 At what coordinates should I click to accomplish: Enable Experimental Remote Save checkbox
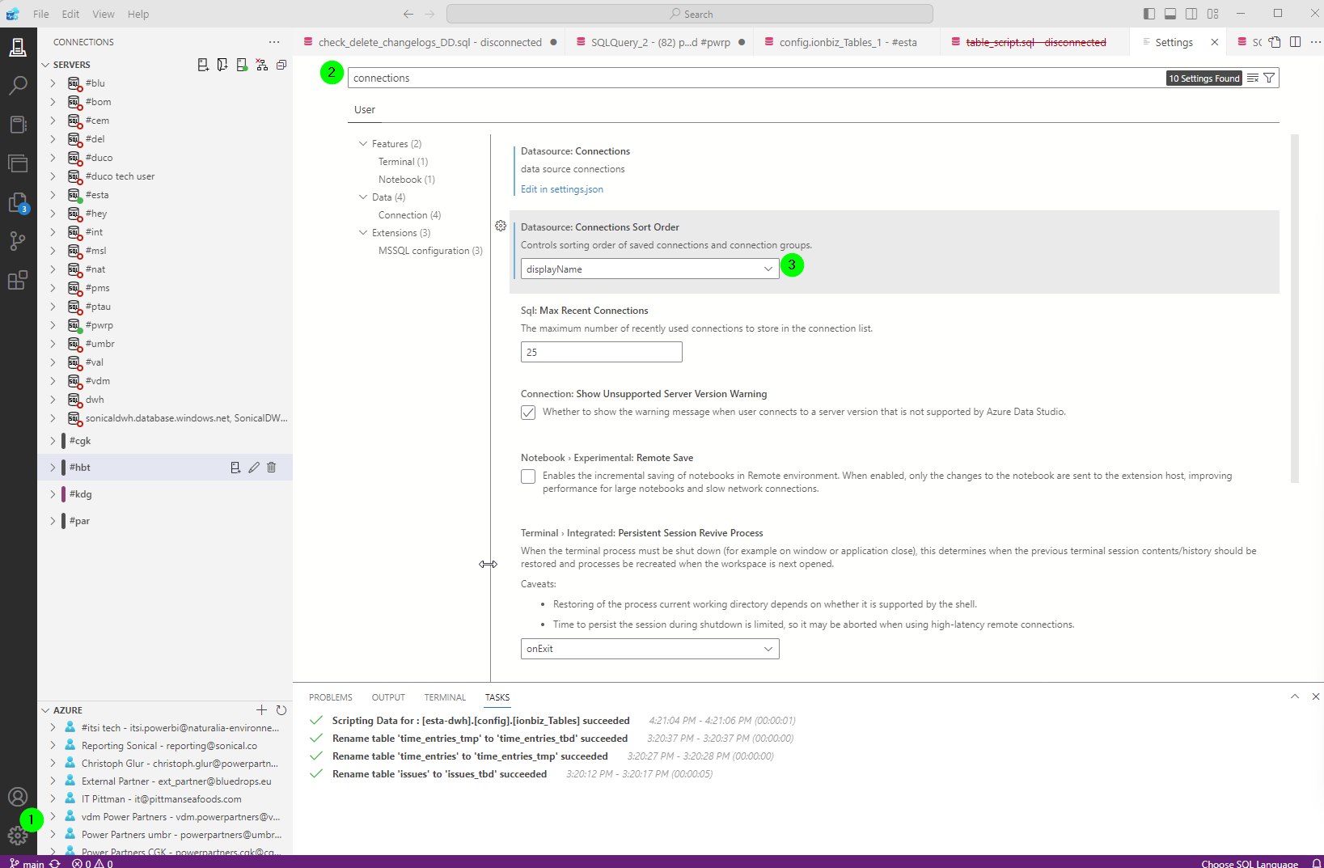tap(528, 476)
